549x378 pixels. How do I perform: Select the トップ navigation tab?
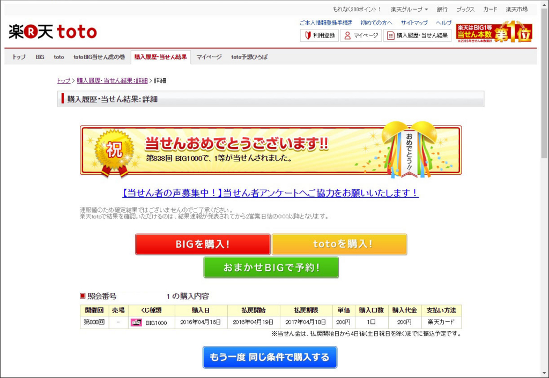coord(19,57)
